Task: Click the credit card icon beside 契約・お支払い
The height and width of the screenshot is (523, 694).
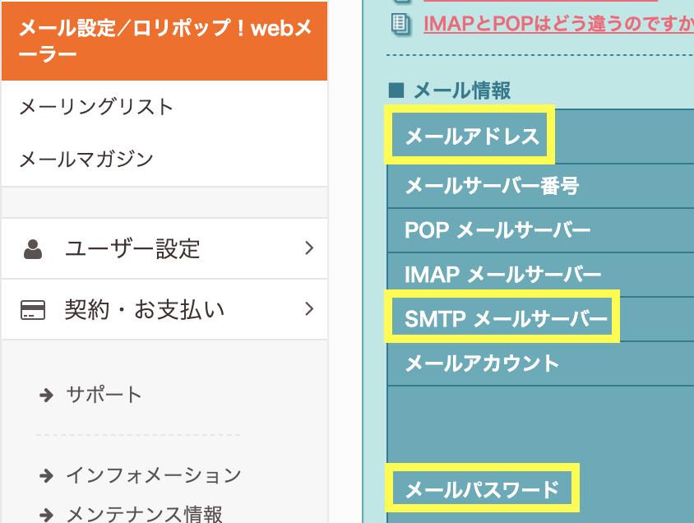Action: (x=33, y=310)
